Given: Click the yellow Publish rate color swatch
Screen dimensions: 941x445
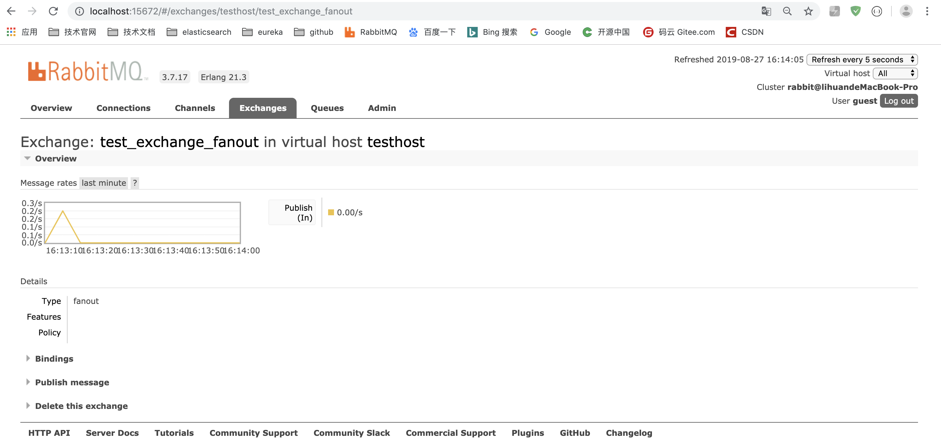Looking at the screenshot, I should [331, 212].
